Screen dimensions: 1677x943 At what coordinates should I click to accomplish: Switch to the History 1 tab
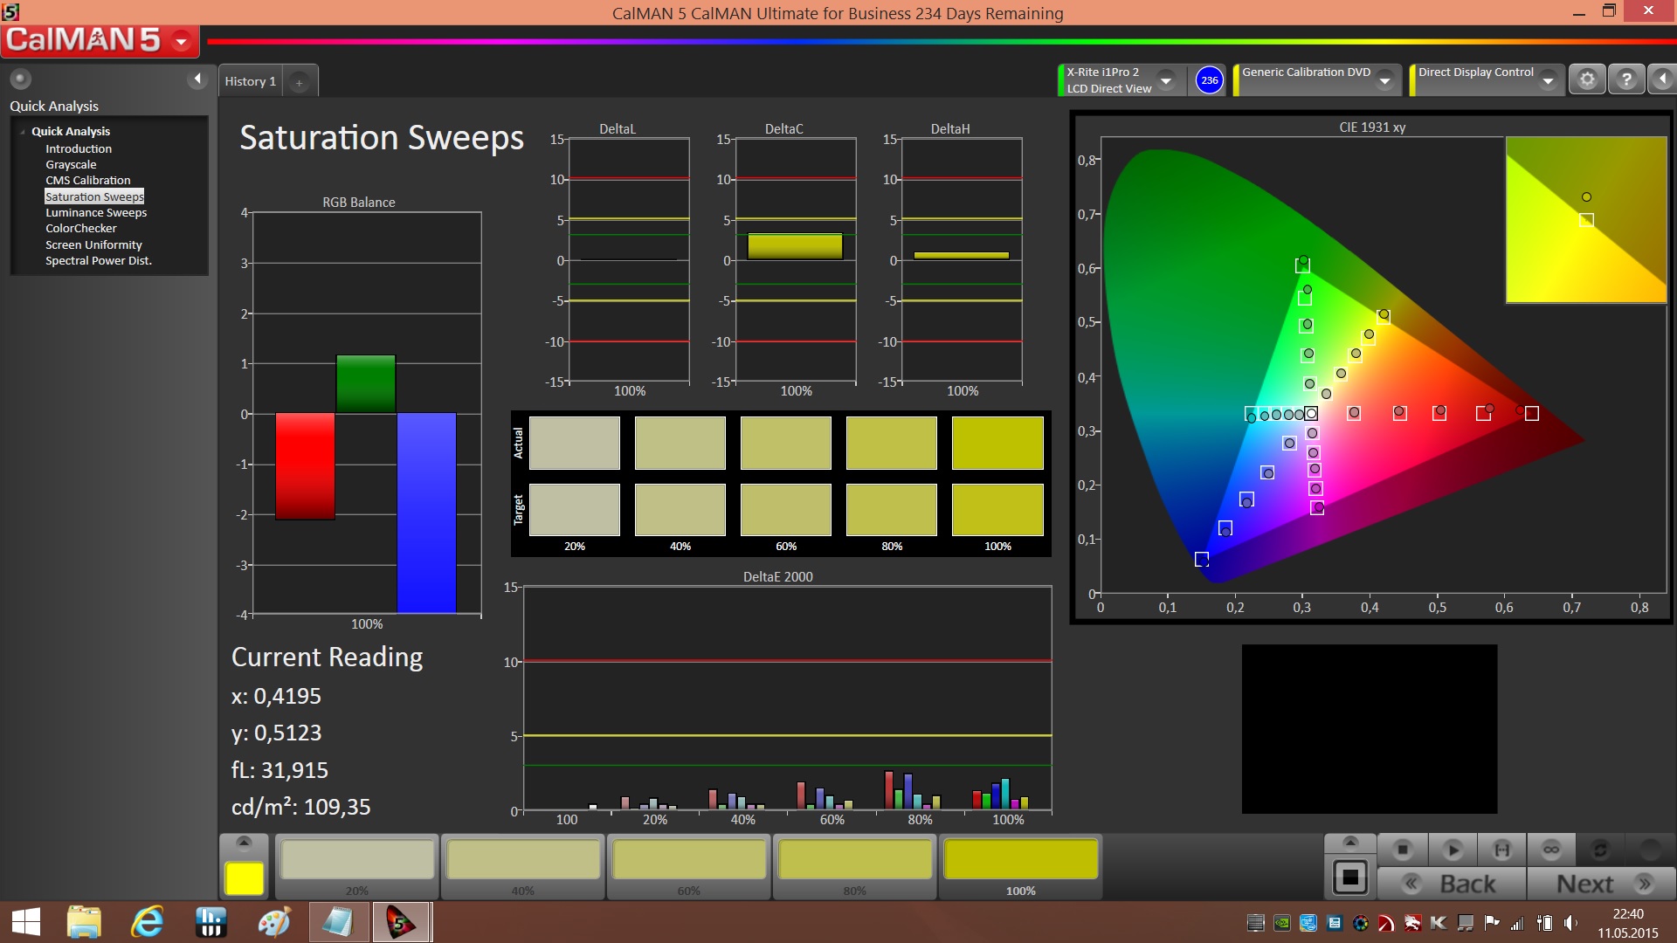click(250, 81)
